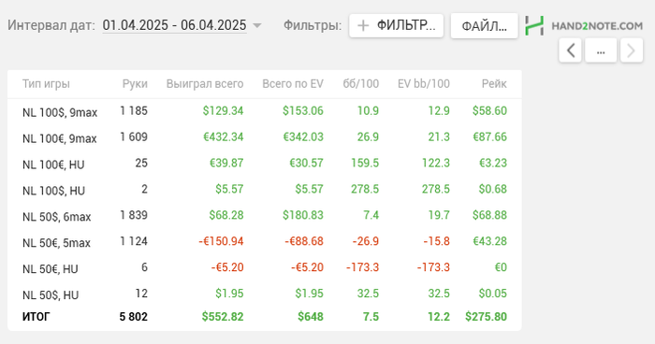Sort by EV bb/100 column header
Screen dimensions: 655x344
click(x=424, y=84)
